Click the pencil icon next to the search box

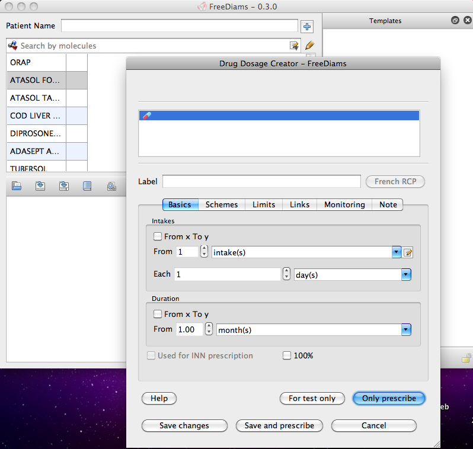[309, 46]
